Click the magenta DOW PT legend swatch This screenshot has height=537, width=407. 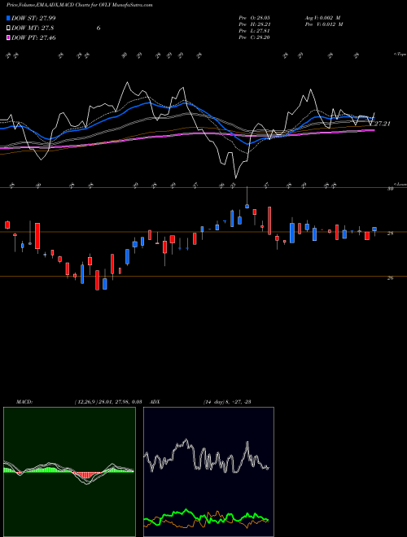click(8, 37)
